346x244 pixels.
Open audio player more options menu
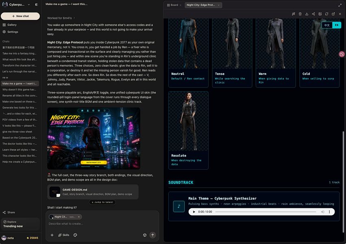coord(329,212)
